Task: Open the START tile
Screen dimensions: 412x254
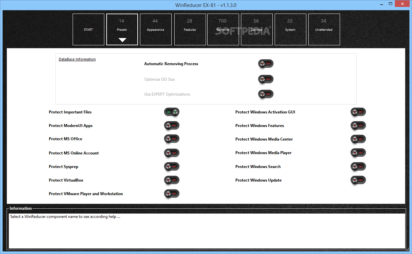Action: point(88,29)
